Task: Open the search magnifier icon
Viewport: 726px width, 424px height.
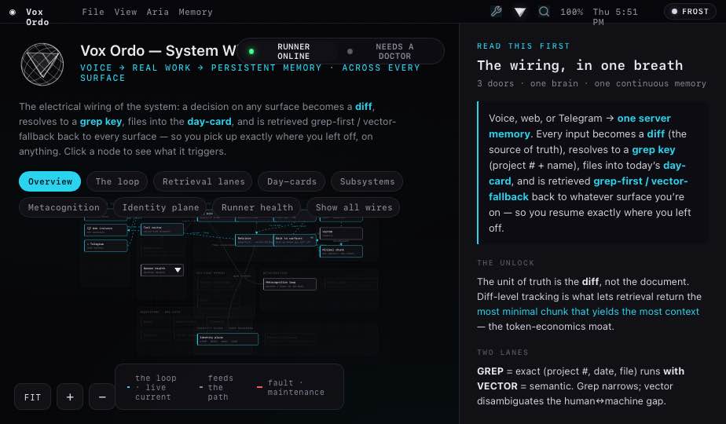Action: click(x=544, y=12)
